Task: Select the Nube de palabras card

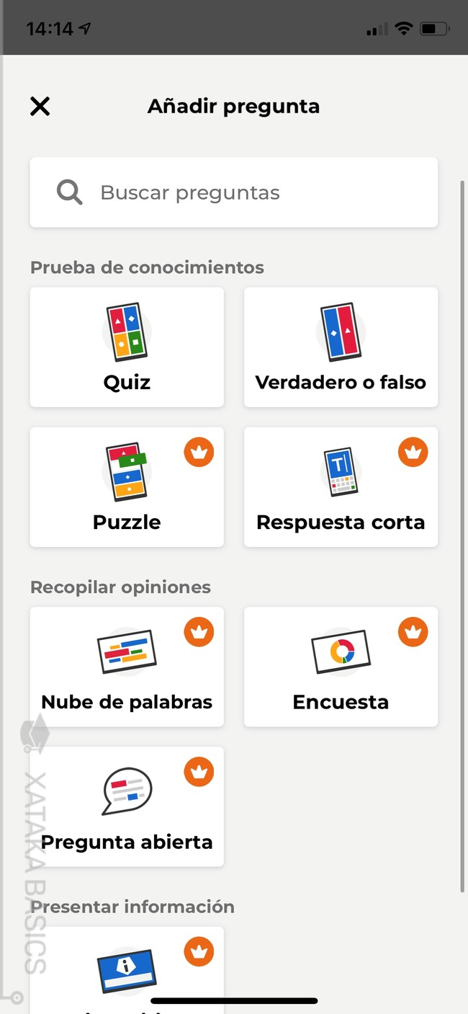Action: click(127, 667)
